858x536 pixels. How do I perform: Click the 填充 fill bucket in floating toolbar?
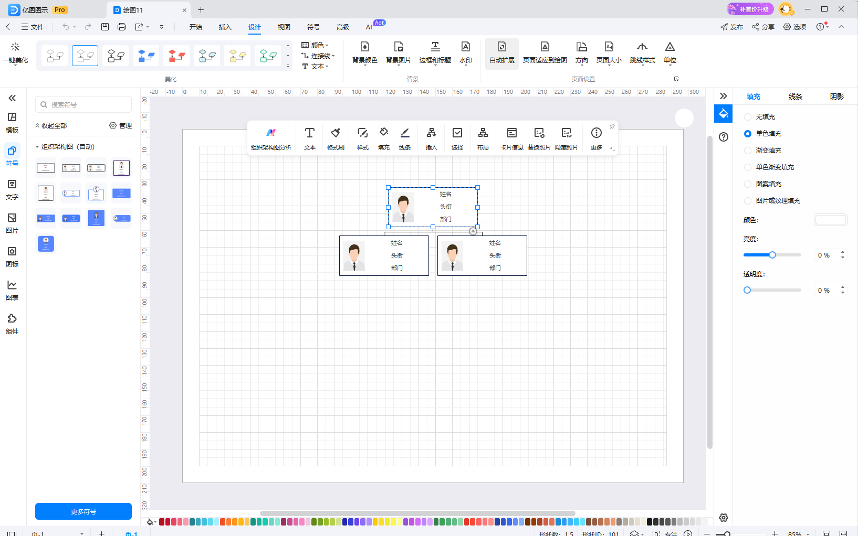(x=384, y=139)
